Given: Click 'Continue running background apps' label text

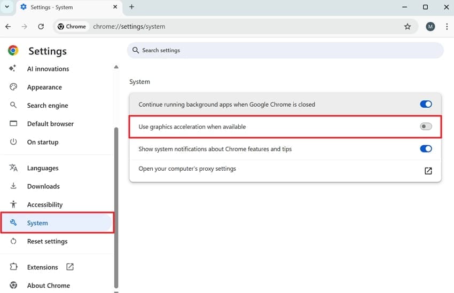Looking at the screenshot, I should tap(226, 105).
